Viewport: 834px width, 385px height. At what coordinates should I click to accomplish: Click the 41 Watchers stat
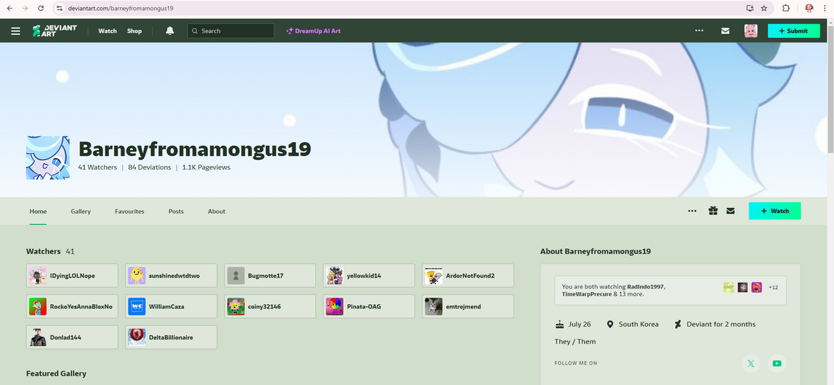(98, 167)
